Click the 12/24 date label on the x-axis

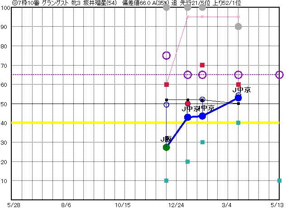click(176, 204)
